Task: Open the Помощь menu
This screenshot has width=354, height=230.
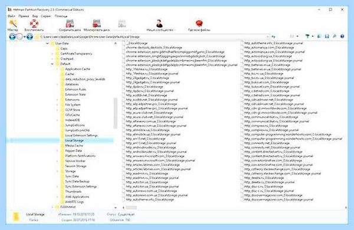Action: pos(61,17)
